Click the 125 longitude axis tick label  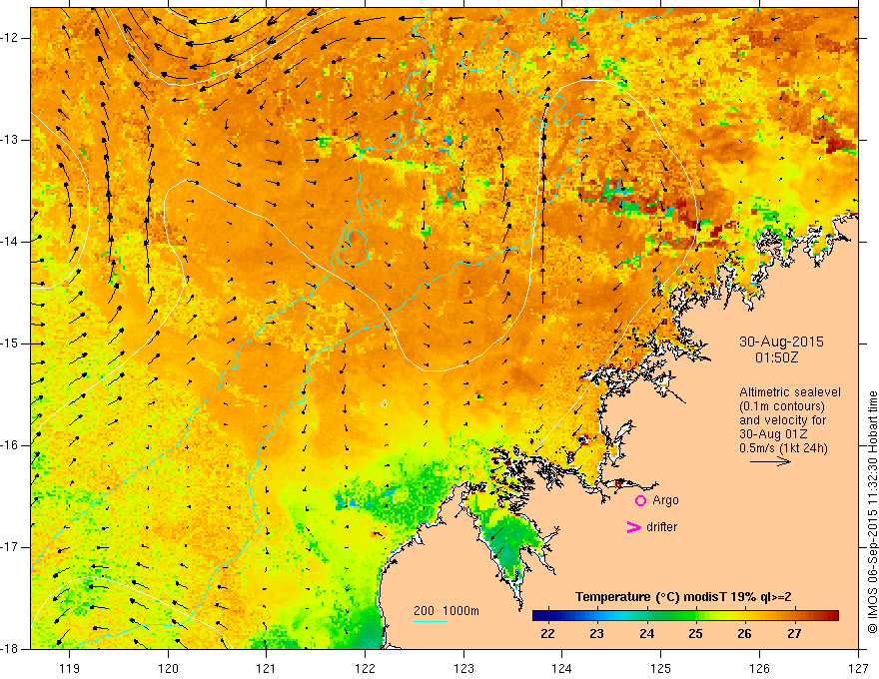pos(660,668)
